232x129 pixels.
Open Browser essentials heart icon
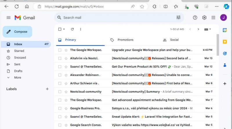click(x=196, y=6)
